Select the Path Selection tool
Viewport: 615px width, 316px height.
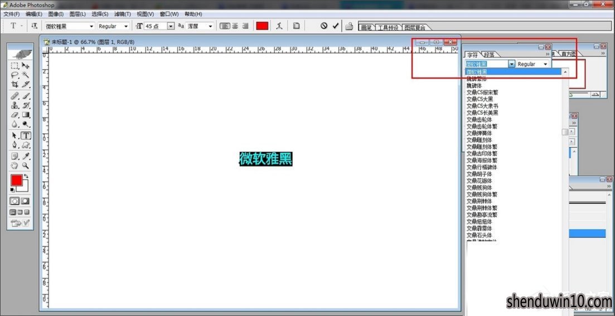(14, 135)
